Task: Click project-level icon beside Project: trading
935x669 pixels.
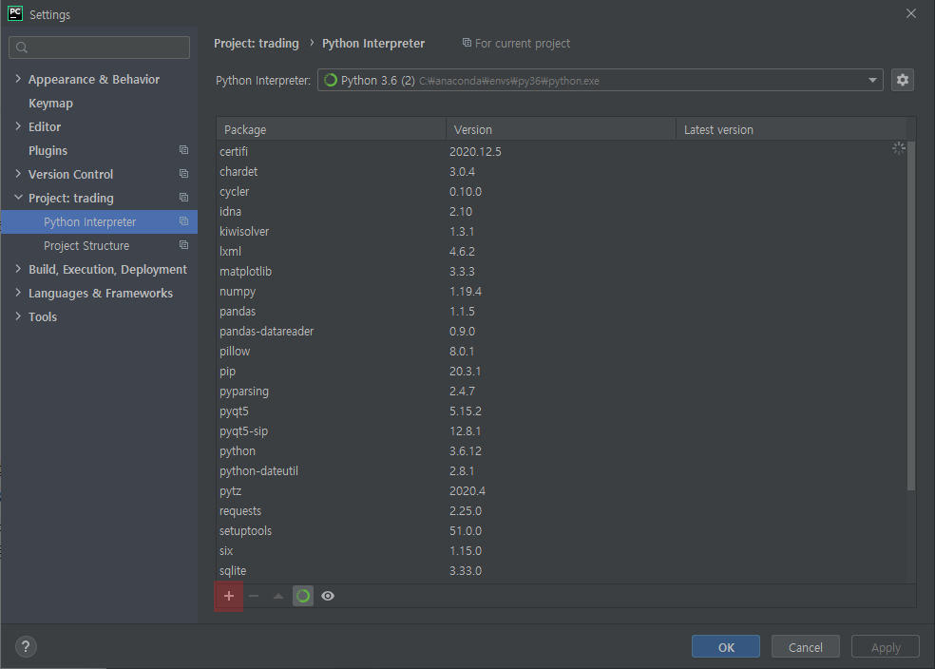Action: coord(183,198)
